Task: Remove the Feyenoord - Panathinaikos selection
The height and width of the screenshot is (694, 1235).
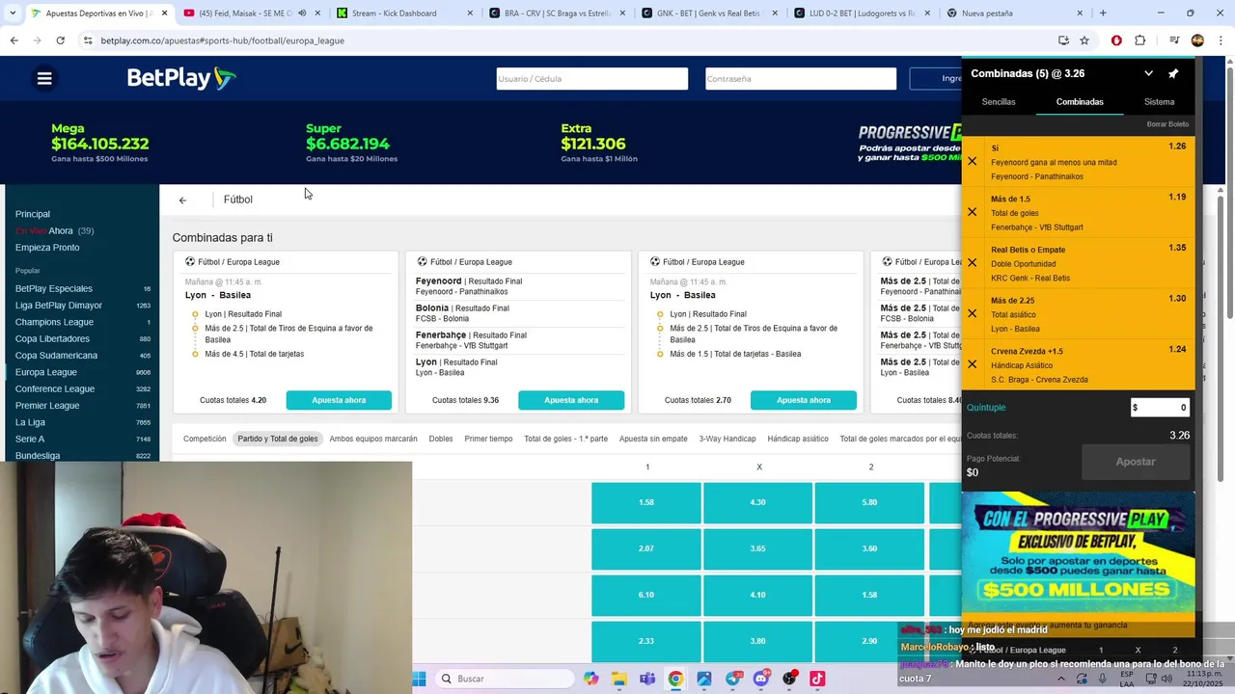Action: click(x=973, y=161)
